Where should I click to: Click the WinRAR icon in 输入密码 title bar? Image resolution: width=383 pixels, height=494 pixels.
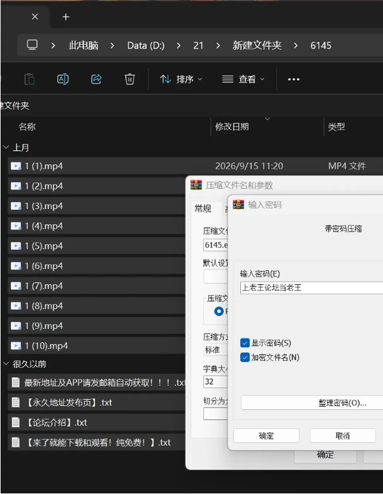coord(239,205)
